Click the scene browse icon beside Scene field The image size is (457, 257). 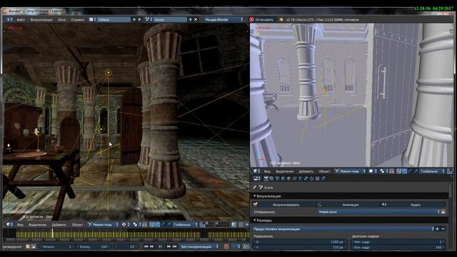149,19
